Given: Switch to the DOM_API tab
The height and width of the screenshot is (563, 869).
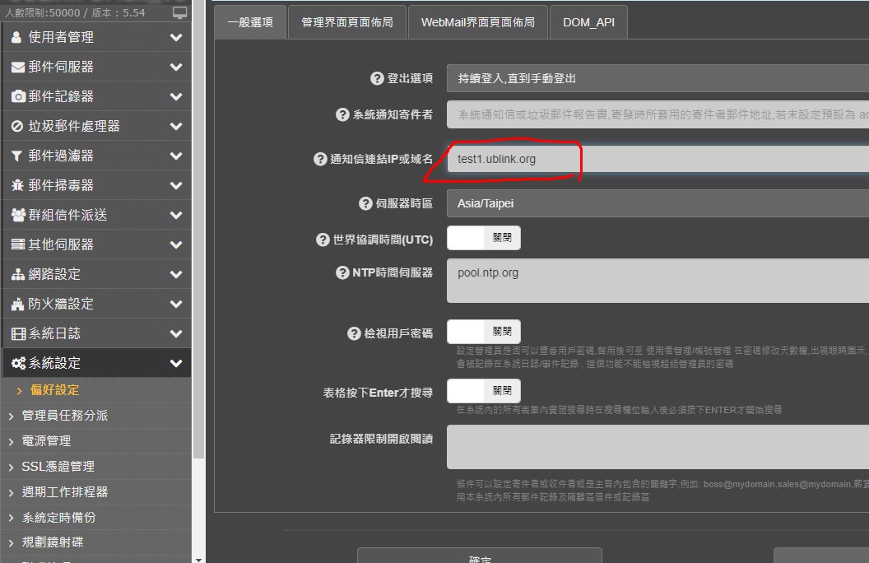Looking at the screenshot, I should pos(588,22).
